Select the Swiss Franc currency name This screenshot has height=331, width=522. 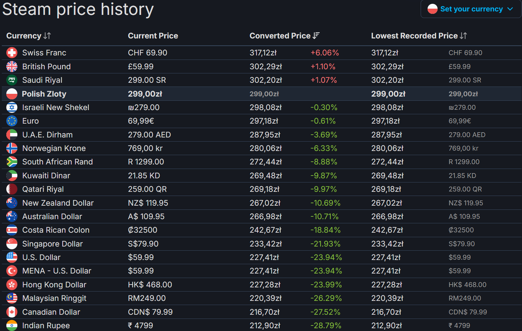coord(44,53)
